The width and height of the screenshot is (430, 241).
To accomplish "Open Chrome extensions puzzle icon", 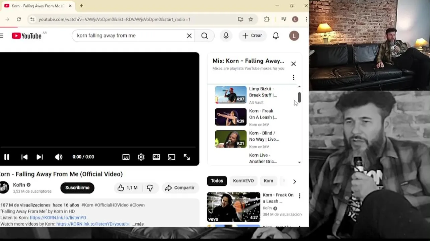I will (x=267, y=19).
